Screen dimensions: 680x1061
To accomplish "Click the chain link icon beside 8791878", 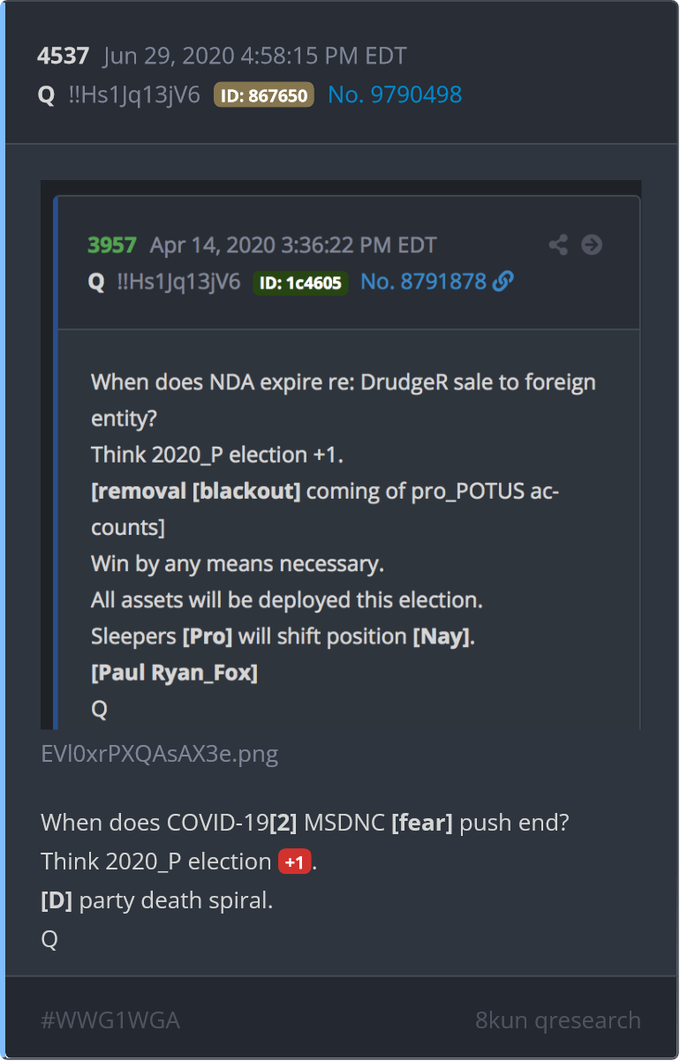I will pyautogui.click(x=503, y=282).
